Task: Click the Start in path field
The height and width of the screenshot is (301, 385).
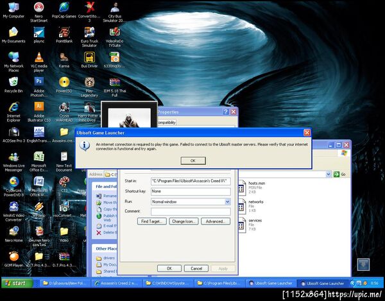Action: click(191, 181)
